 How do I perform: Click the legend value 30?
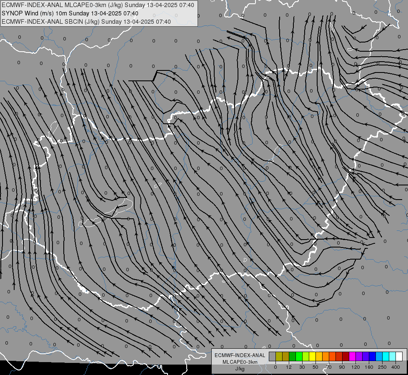point(302,367)
